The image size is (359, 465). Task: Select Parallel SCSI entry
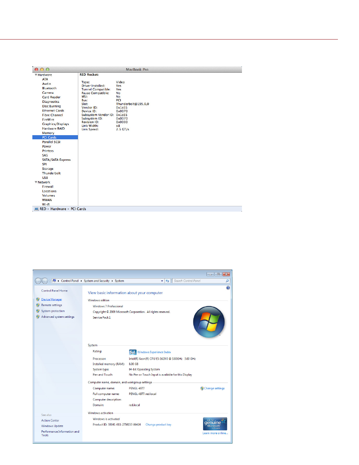(x=51, y=142)
